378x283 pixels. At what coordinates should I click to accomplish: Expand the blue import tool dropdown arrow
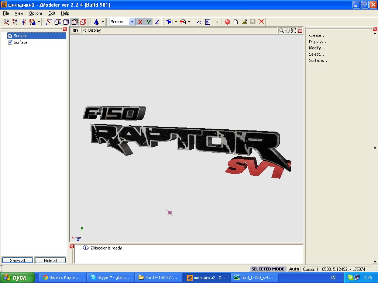coord(176,22)
